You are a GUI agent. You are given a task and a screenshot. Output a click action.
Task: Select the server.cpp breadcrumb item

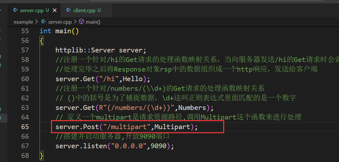(x=60, y=22)
